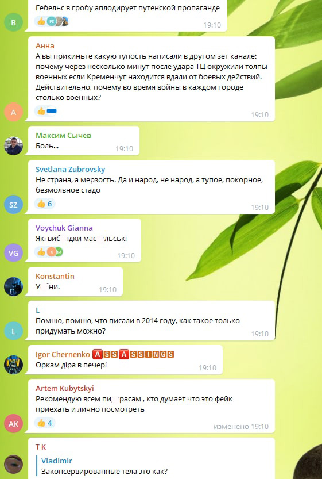Open avatar B of the top commenter
The height and width of the screenshot is (479, 322).
point(13,22)
